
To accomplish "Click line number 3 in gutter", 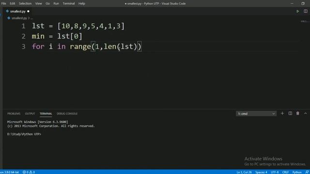I will (23, 46).
